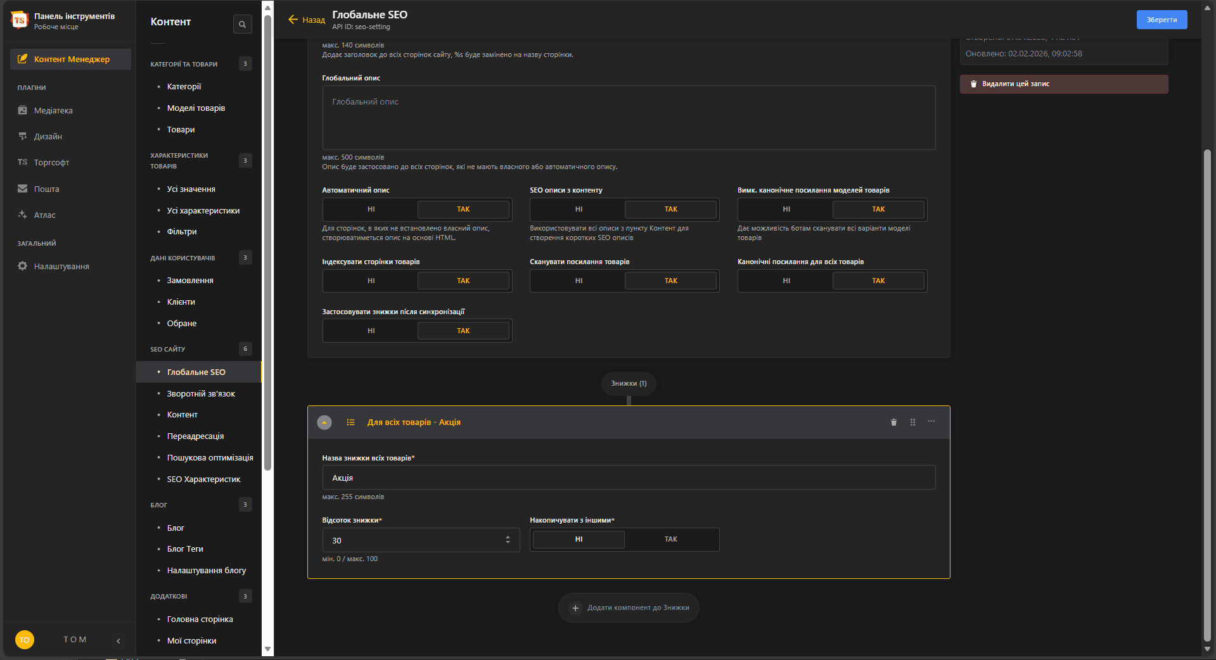Open more options (three dots) on Акція component

(x=931, y=422)
